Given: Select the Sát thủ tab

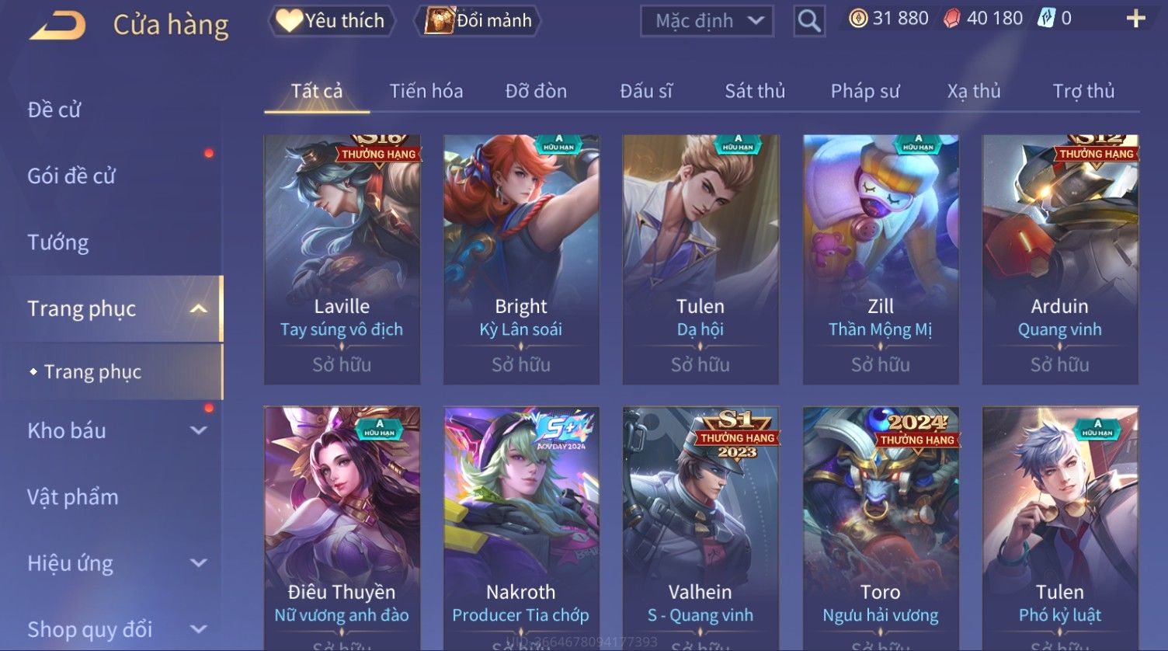Looking at the screenshot, I should 755,91.
